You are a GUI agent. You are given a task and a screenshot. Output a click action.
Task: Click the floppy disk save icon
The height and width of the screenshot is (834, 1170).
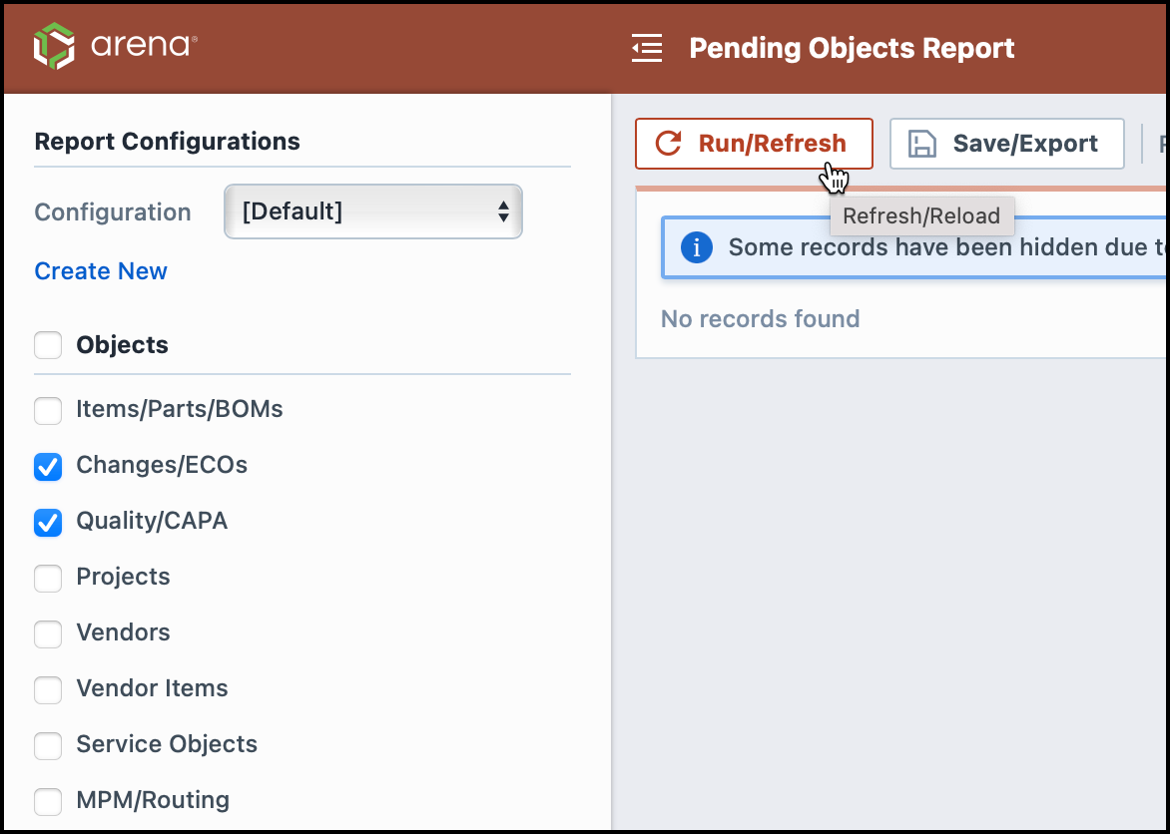(x=922, y=144)
